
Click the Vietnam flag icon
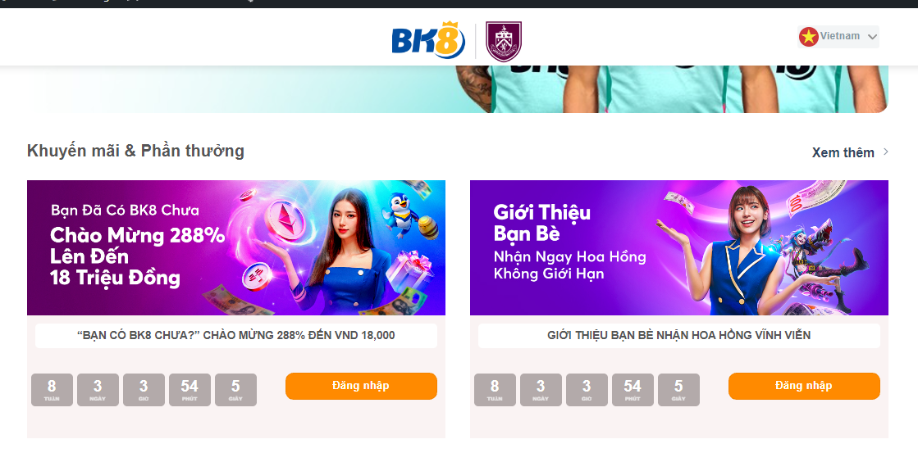pyautogui.click(x=809, y=37)
